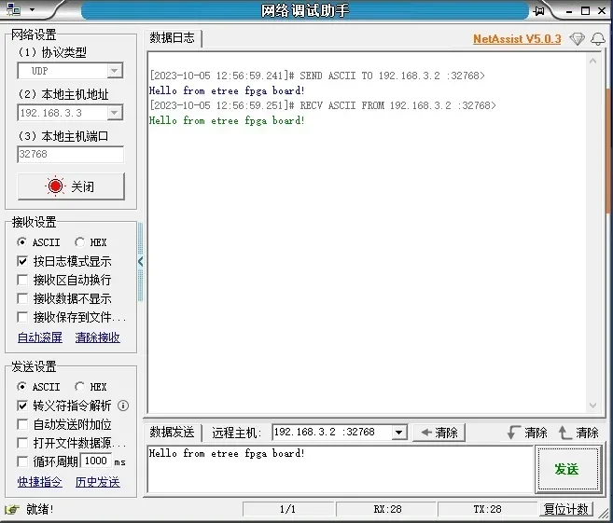
Task: Collapse the left settings panel arrow
Action: [141, 262]
